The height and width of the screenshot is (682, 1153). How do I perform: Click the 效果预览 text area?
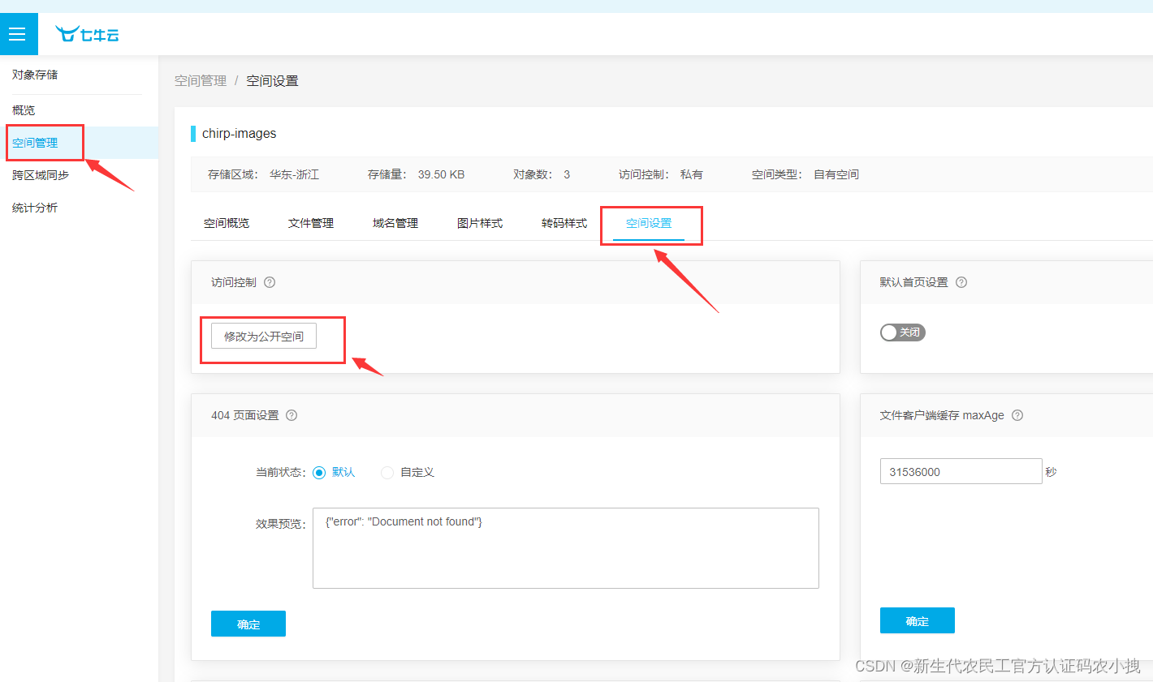[566, 548]
